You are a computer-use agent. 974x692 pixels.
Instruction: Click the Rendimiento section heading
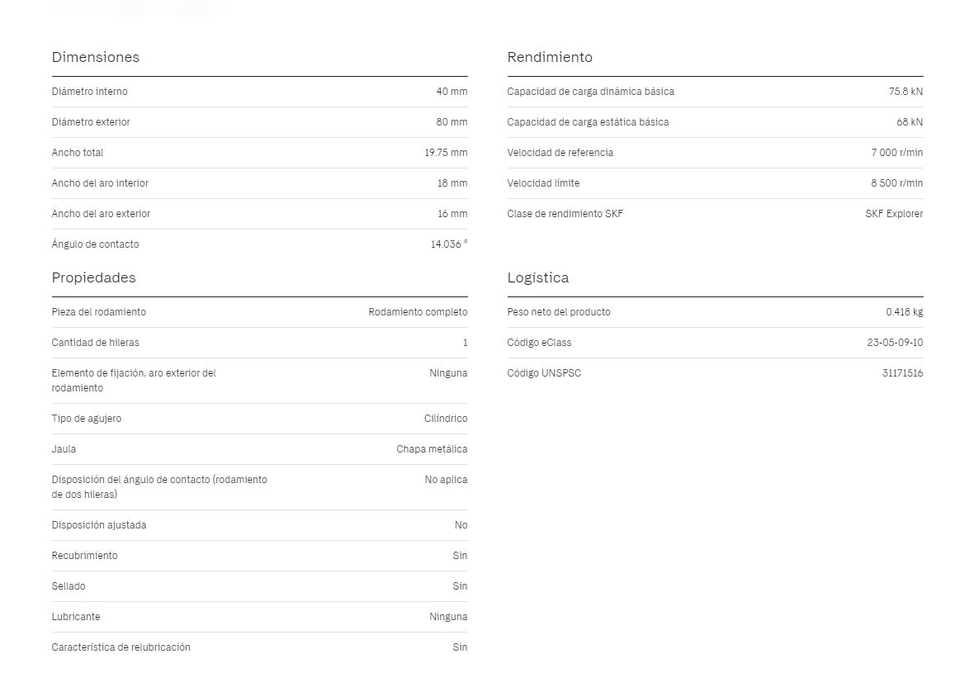click(x=550, y=57)
